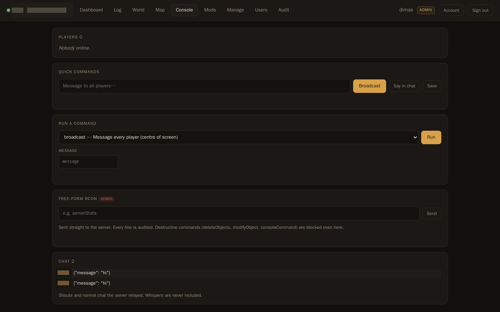The image size is (500, 312).
Task: Click the RUN A COMMAND heading
Action: [x=77, y=123]
